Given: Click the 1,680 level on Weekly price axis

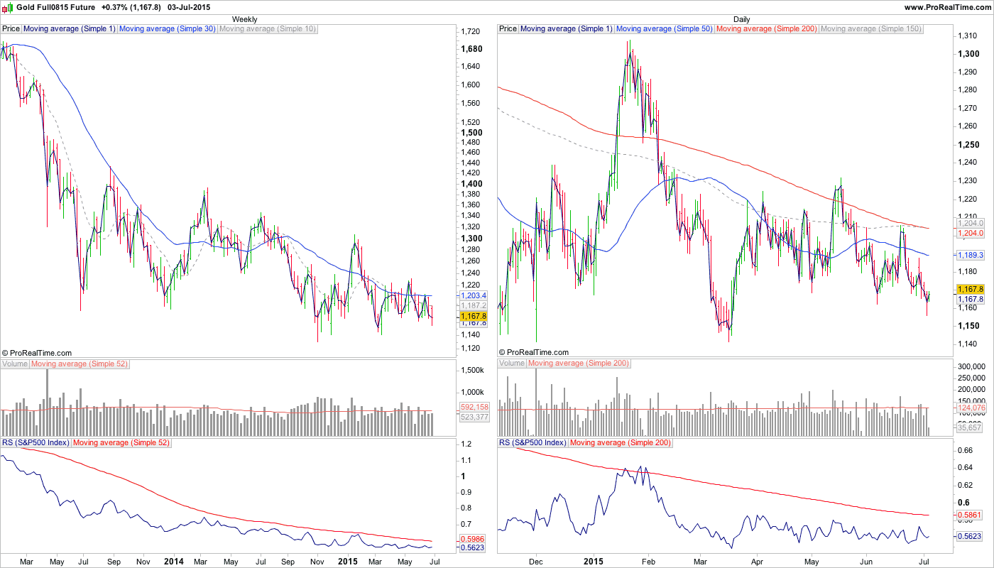Looking at the screenshot, I should (x=471, y=49).
